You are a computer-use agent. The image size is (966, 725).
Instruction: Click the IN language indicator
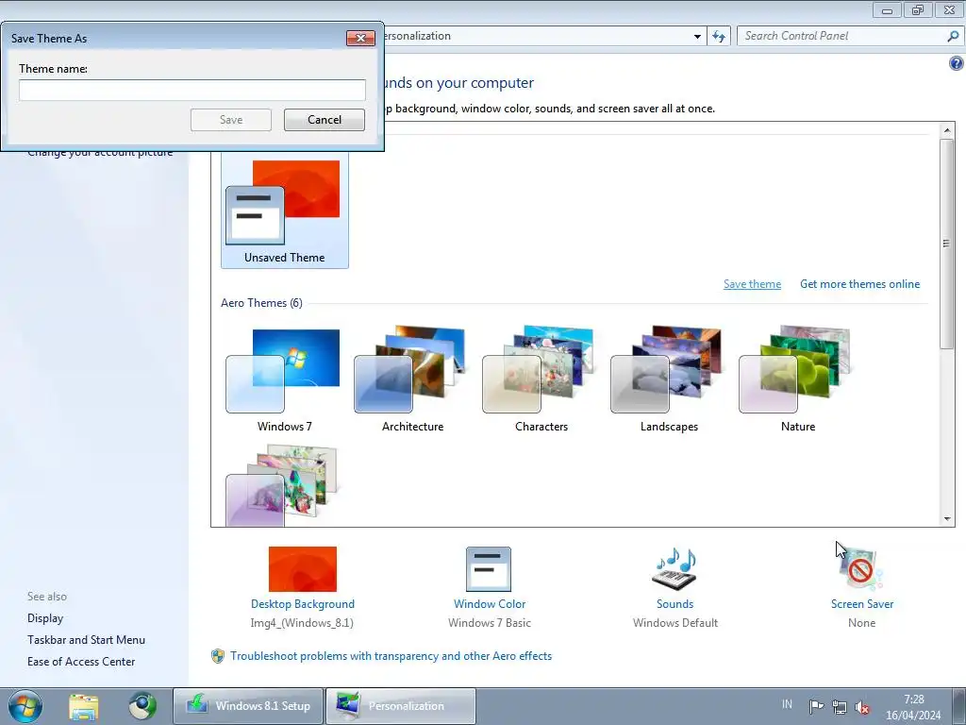[x=787, y=703]
